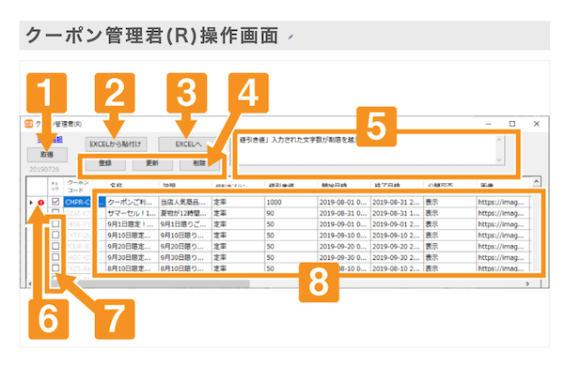
Task: Click the クーポンコード column header
Action: [x=78, y=186]
